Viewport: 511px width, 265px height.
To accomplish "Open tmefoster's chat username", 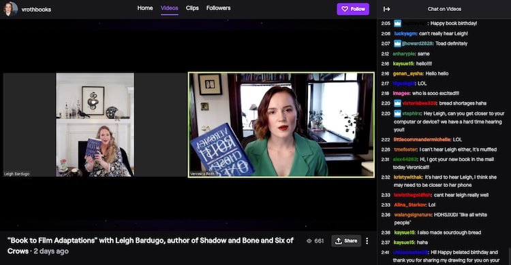I will click(405, 149).
